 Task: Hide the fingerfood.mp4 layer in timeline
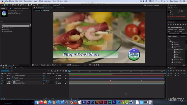[x=1, y=84]
